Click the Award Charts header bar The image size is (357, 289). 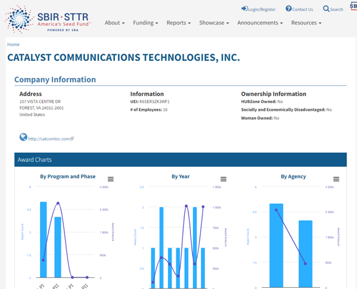[x=181, y=159]
